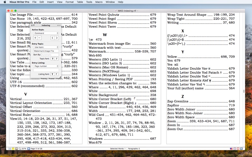252x157 pixels.
Task: Click the MAS-indexing.rtf document title
Action: pyautogui.click(x=128, y=11)
